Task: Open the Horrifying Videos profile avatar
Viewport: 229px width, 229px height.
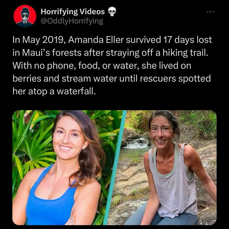Action: point(25,16)
